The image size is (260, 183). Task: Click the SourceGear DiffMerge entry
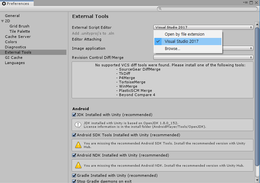coord(140,69)
